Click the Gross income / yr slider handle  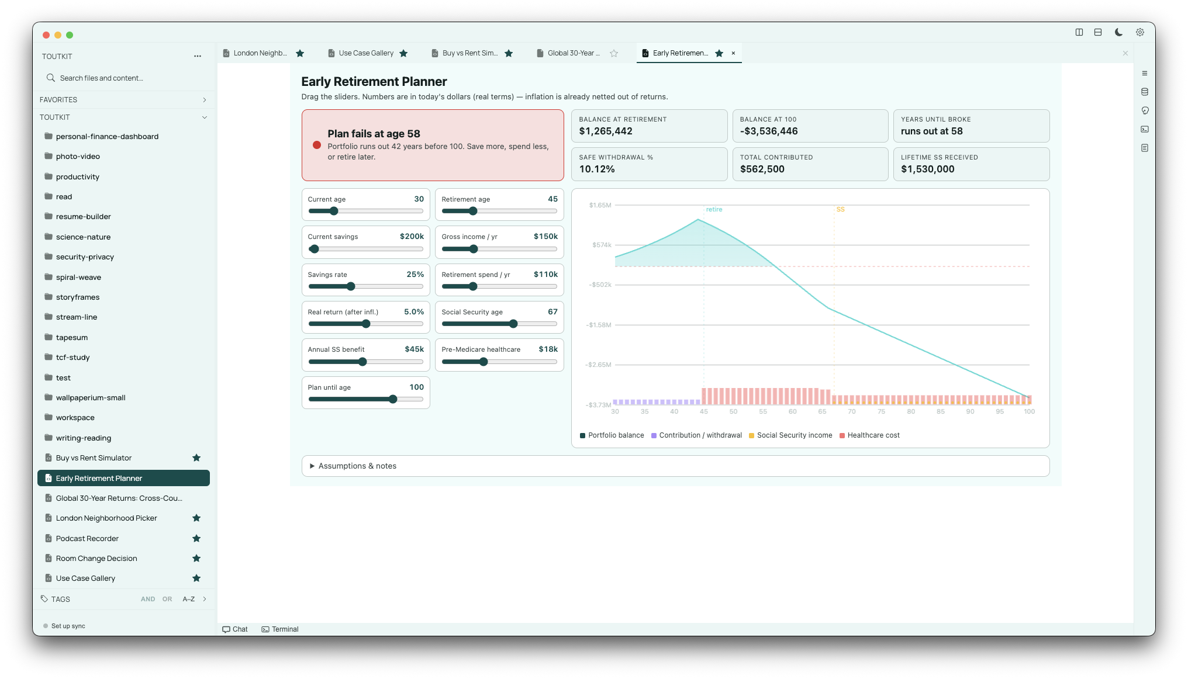coord(474,249)
